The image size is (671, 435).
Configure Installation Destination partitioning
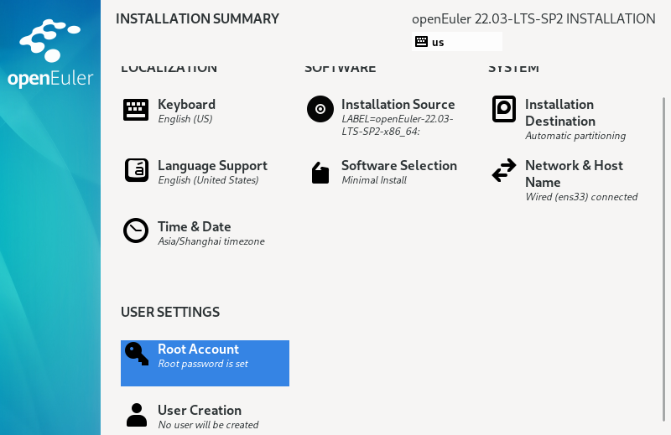(x=559, y=113)
